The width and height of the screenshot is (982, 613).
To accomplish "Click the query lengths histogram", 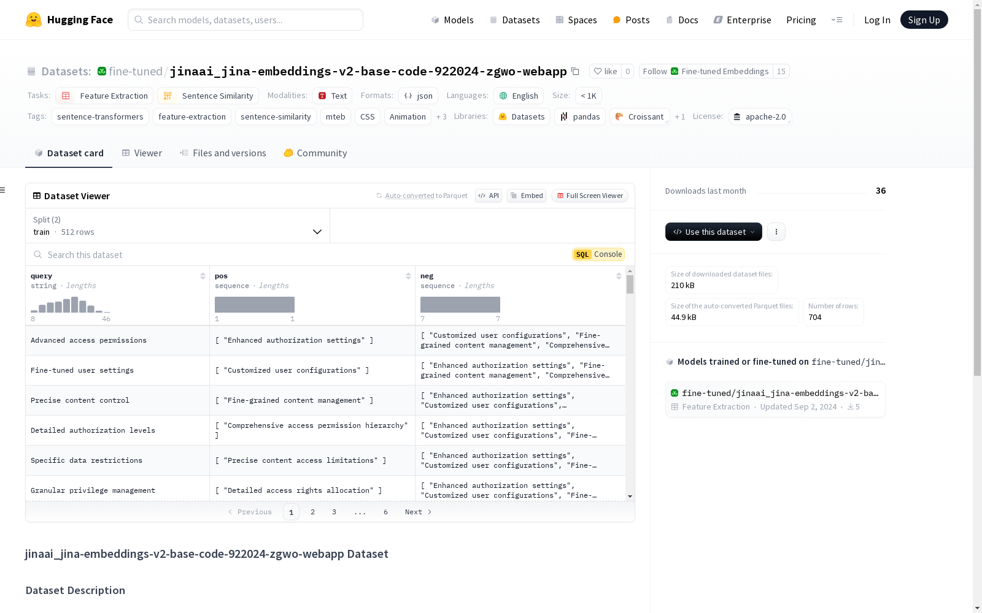I will tap(71, 305).
